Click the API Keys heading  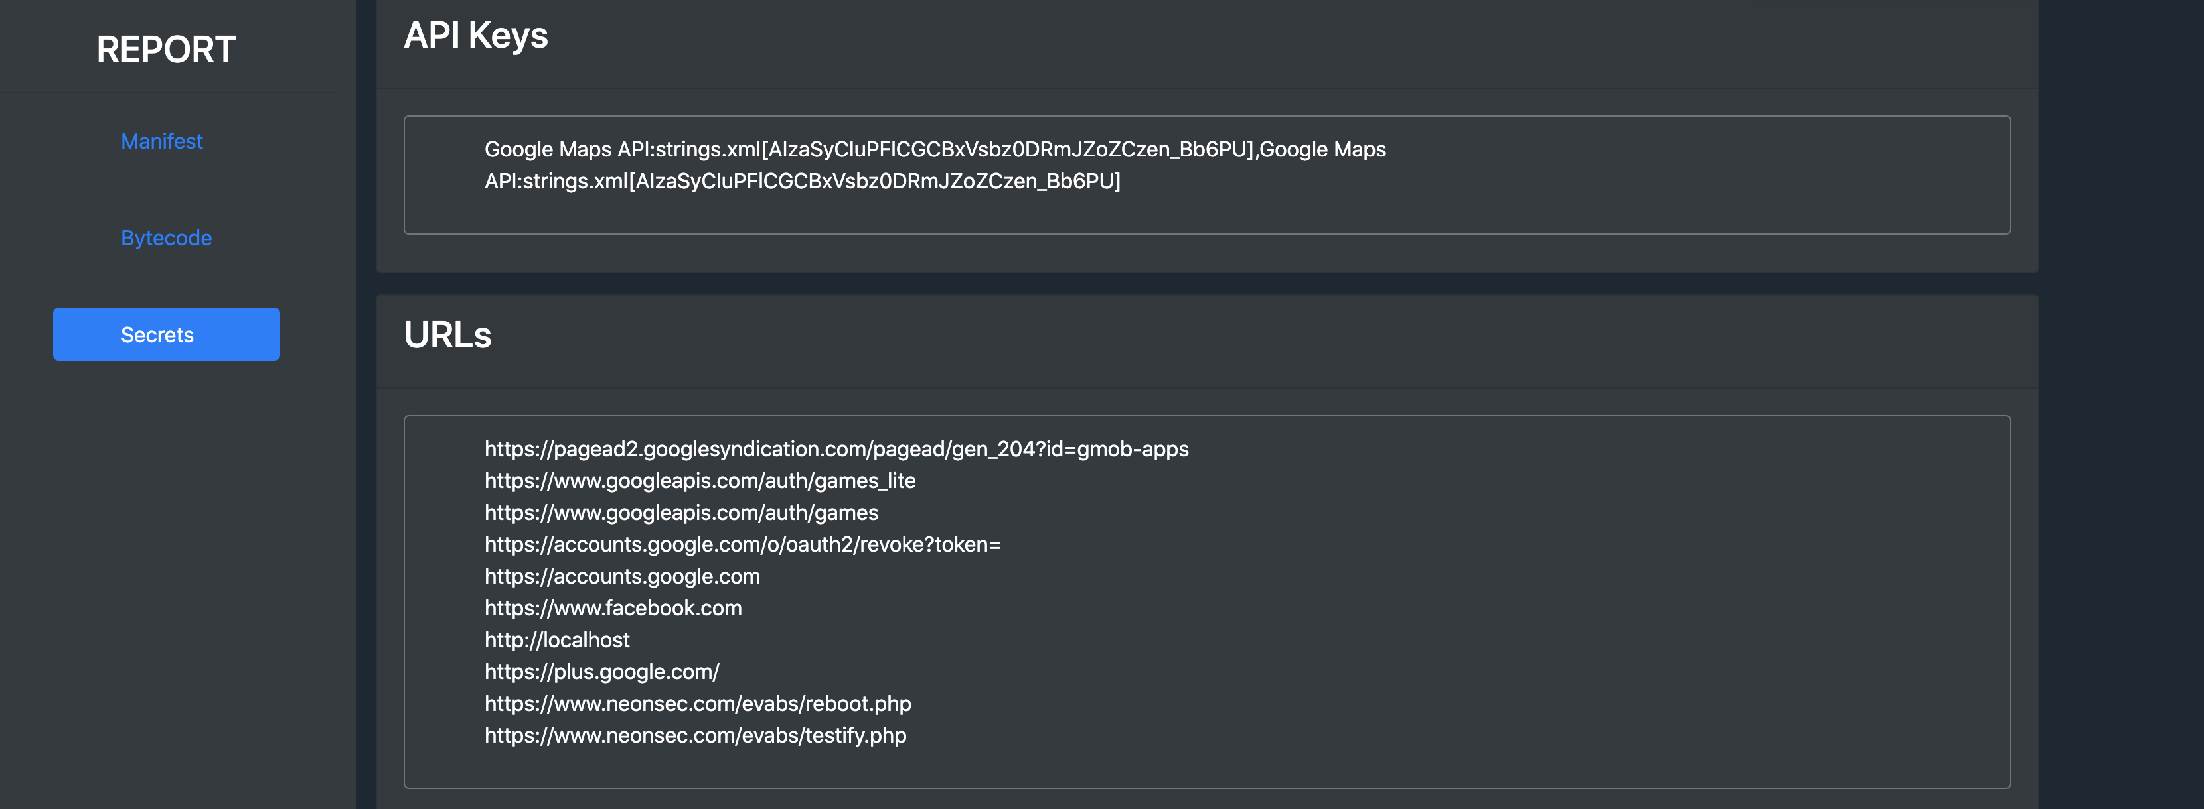tap(476, 36)
